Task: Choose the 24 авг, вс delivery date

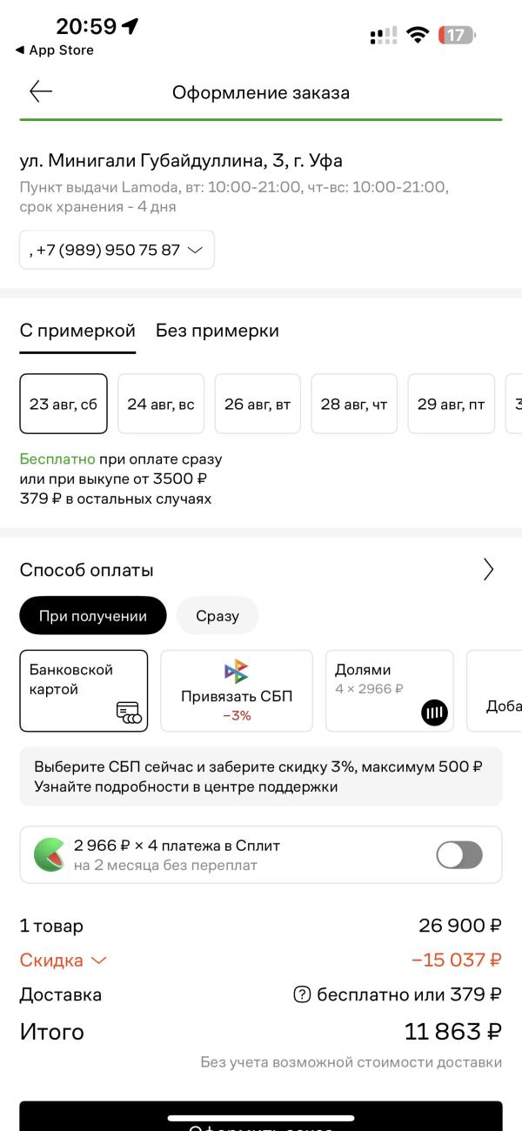Action: [x=161, y=404]
